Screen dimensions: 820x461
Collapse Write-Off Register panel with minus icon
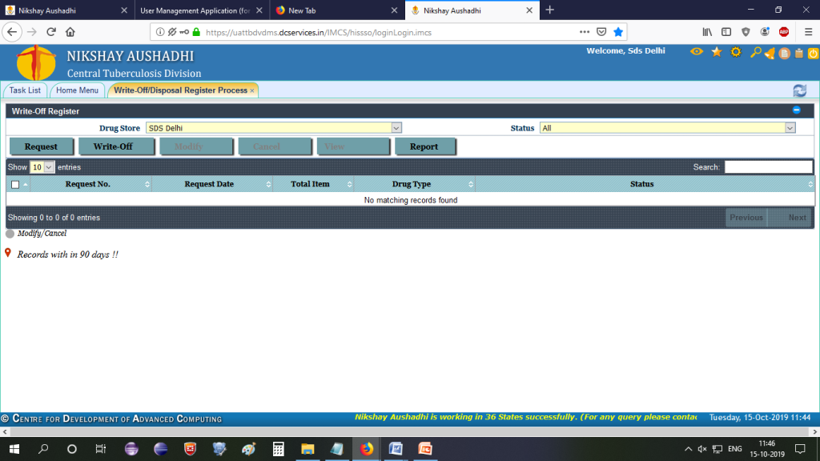796,110
